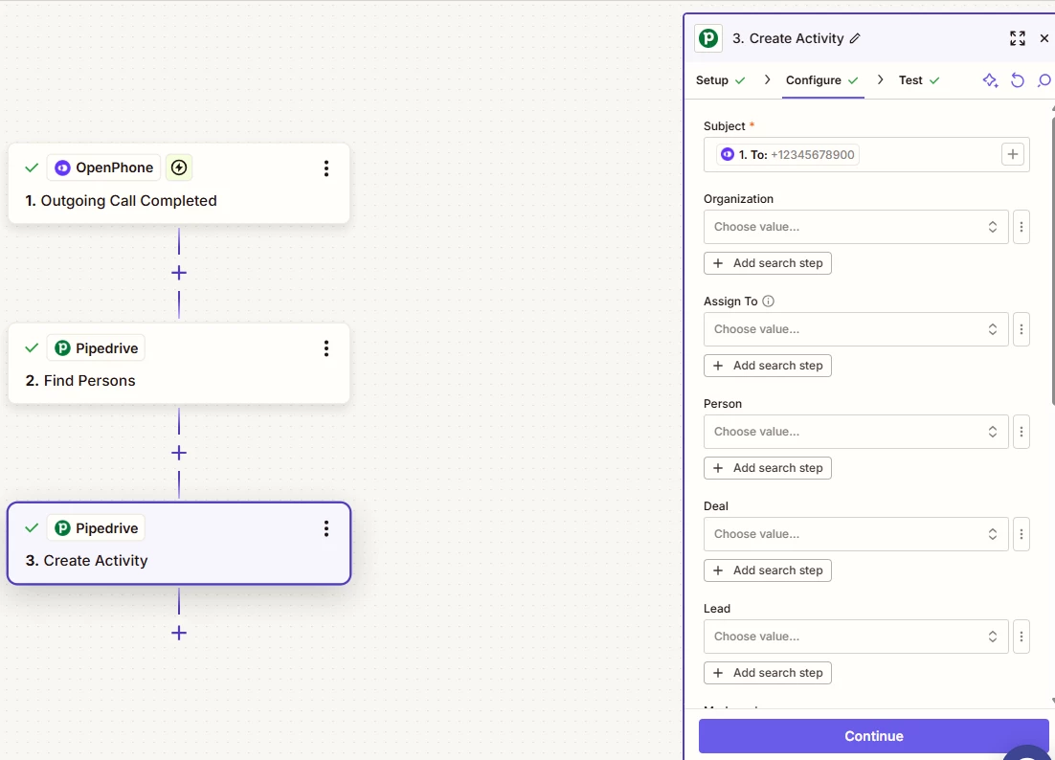Expand the Deal dropdown
The height and width of the screenshot is (760, 1055).
coord(856,534)
